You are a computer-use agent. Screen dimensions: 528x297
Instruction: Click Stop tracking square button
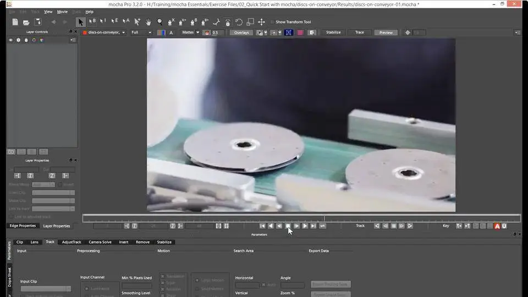(x=393, y=226)
